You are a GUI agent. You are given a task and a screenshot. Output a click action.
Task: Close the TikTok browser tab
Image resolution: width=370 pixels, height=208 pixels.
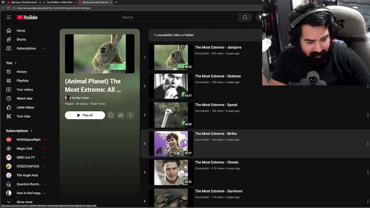(75, 2)
